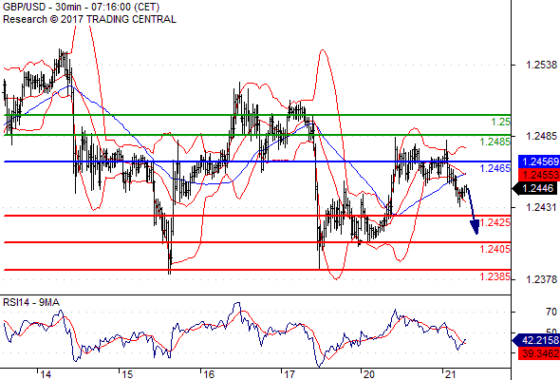Select the 1.2425 support level label
This screenshot has height=380, width=560.
(x=495, y=222)
